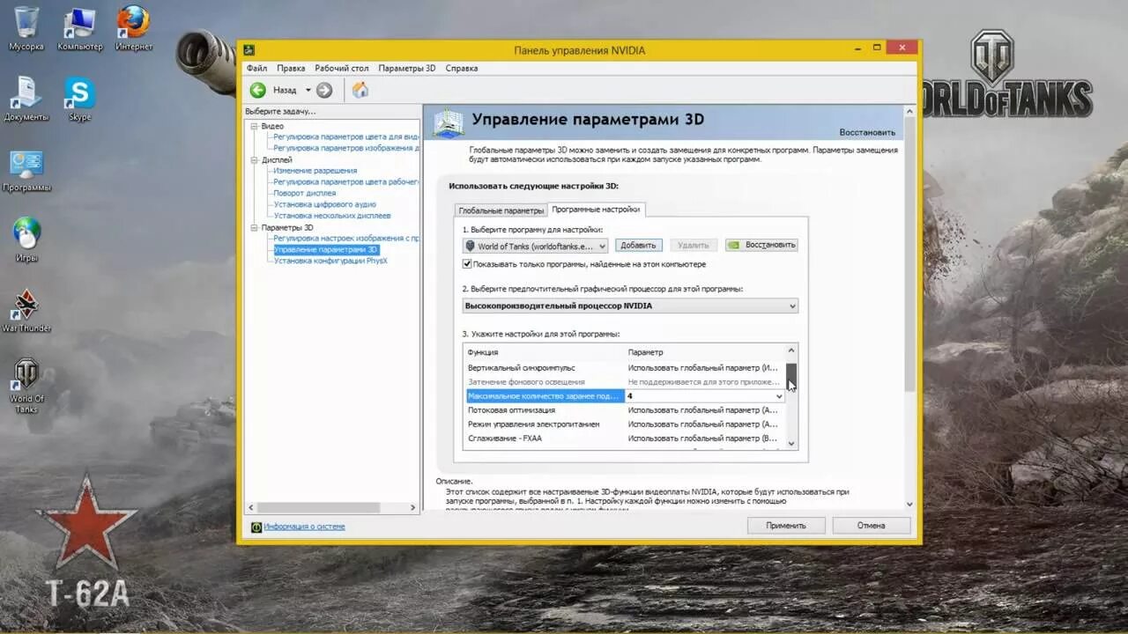
Task: Click the system information NVIDIA icon
Action: coord(256,527)
